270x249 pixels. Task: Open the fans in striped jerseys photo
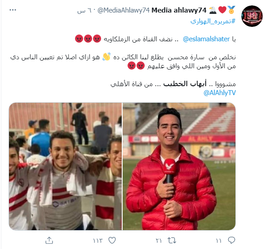coord(66,166)
